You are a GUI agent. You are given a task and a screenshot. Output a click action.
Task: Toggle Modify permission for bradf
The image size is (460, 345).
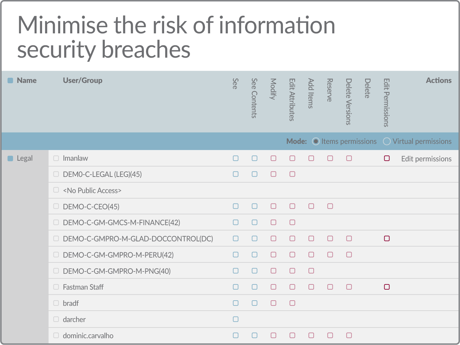[x=273, y=303]
